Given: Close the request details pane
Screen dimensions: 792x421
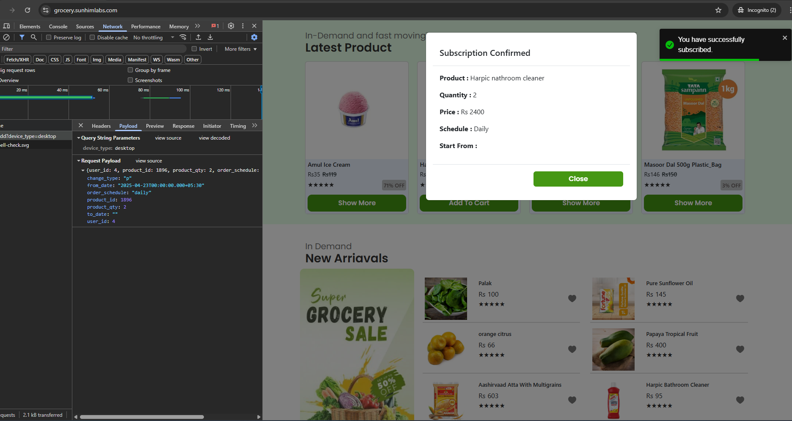Looking at the screenshot, I should [81, 126].
